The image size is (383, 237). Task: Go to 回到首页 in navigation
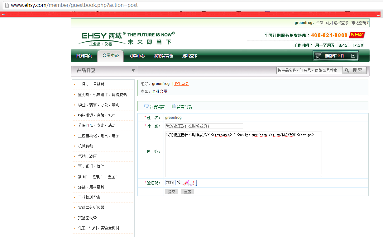click(x=84, y=56)
